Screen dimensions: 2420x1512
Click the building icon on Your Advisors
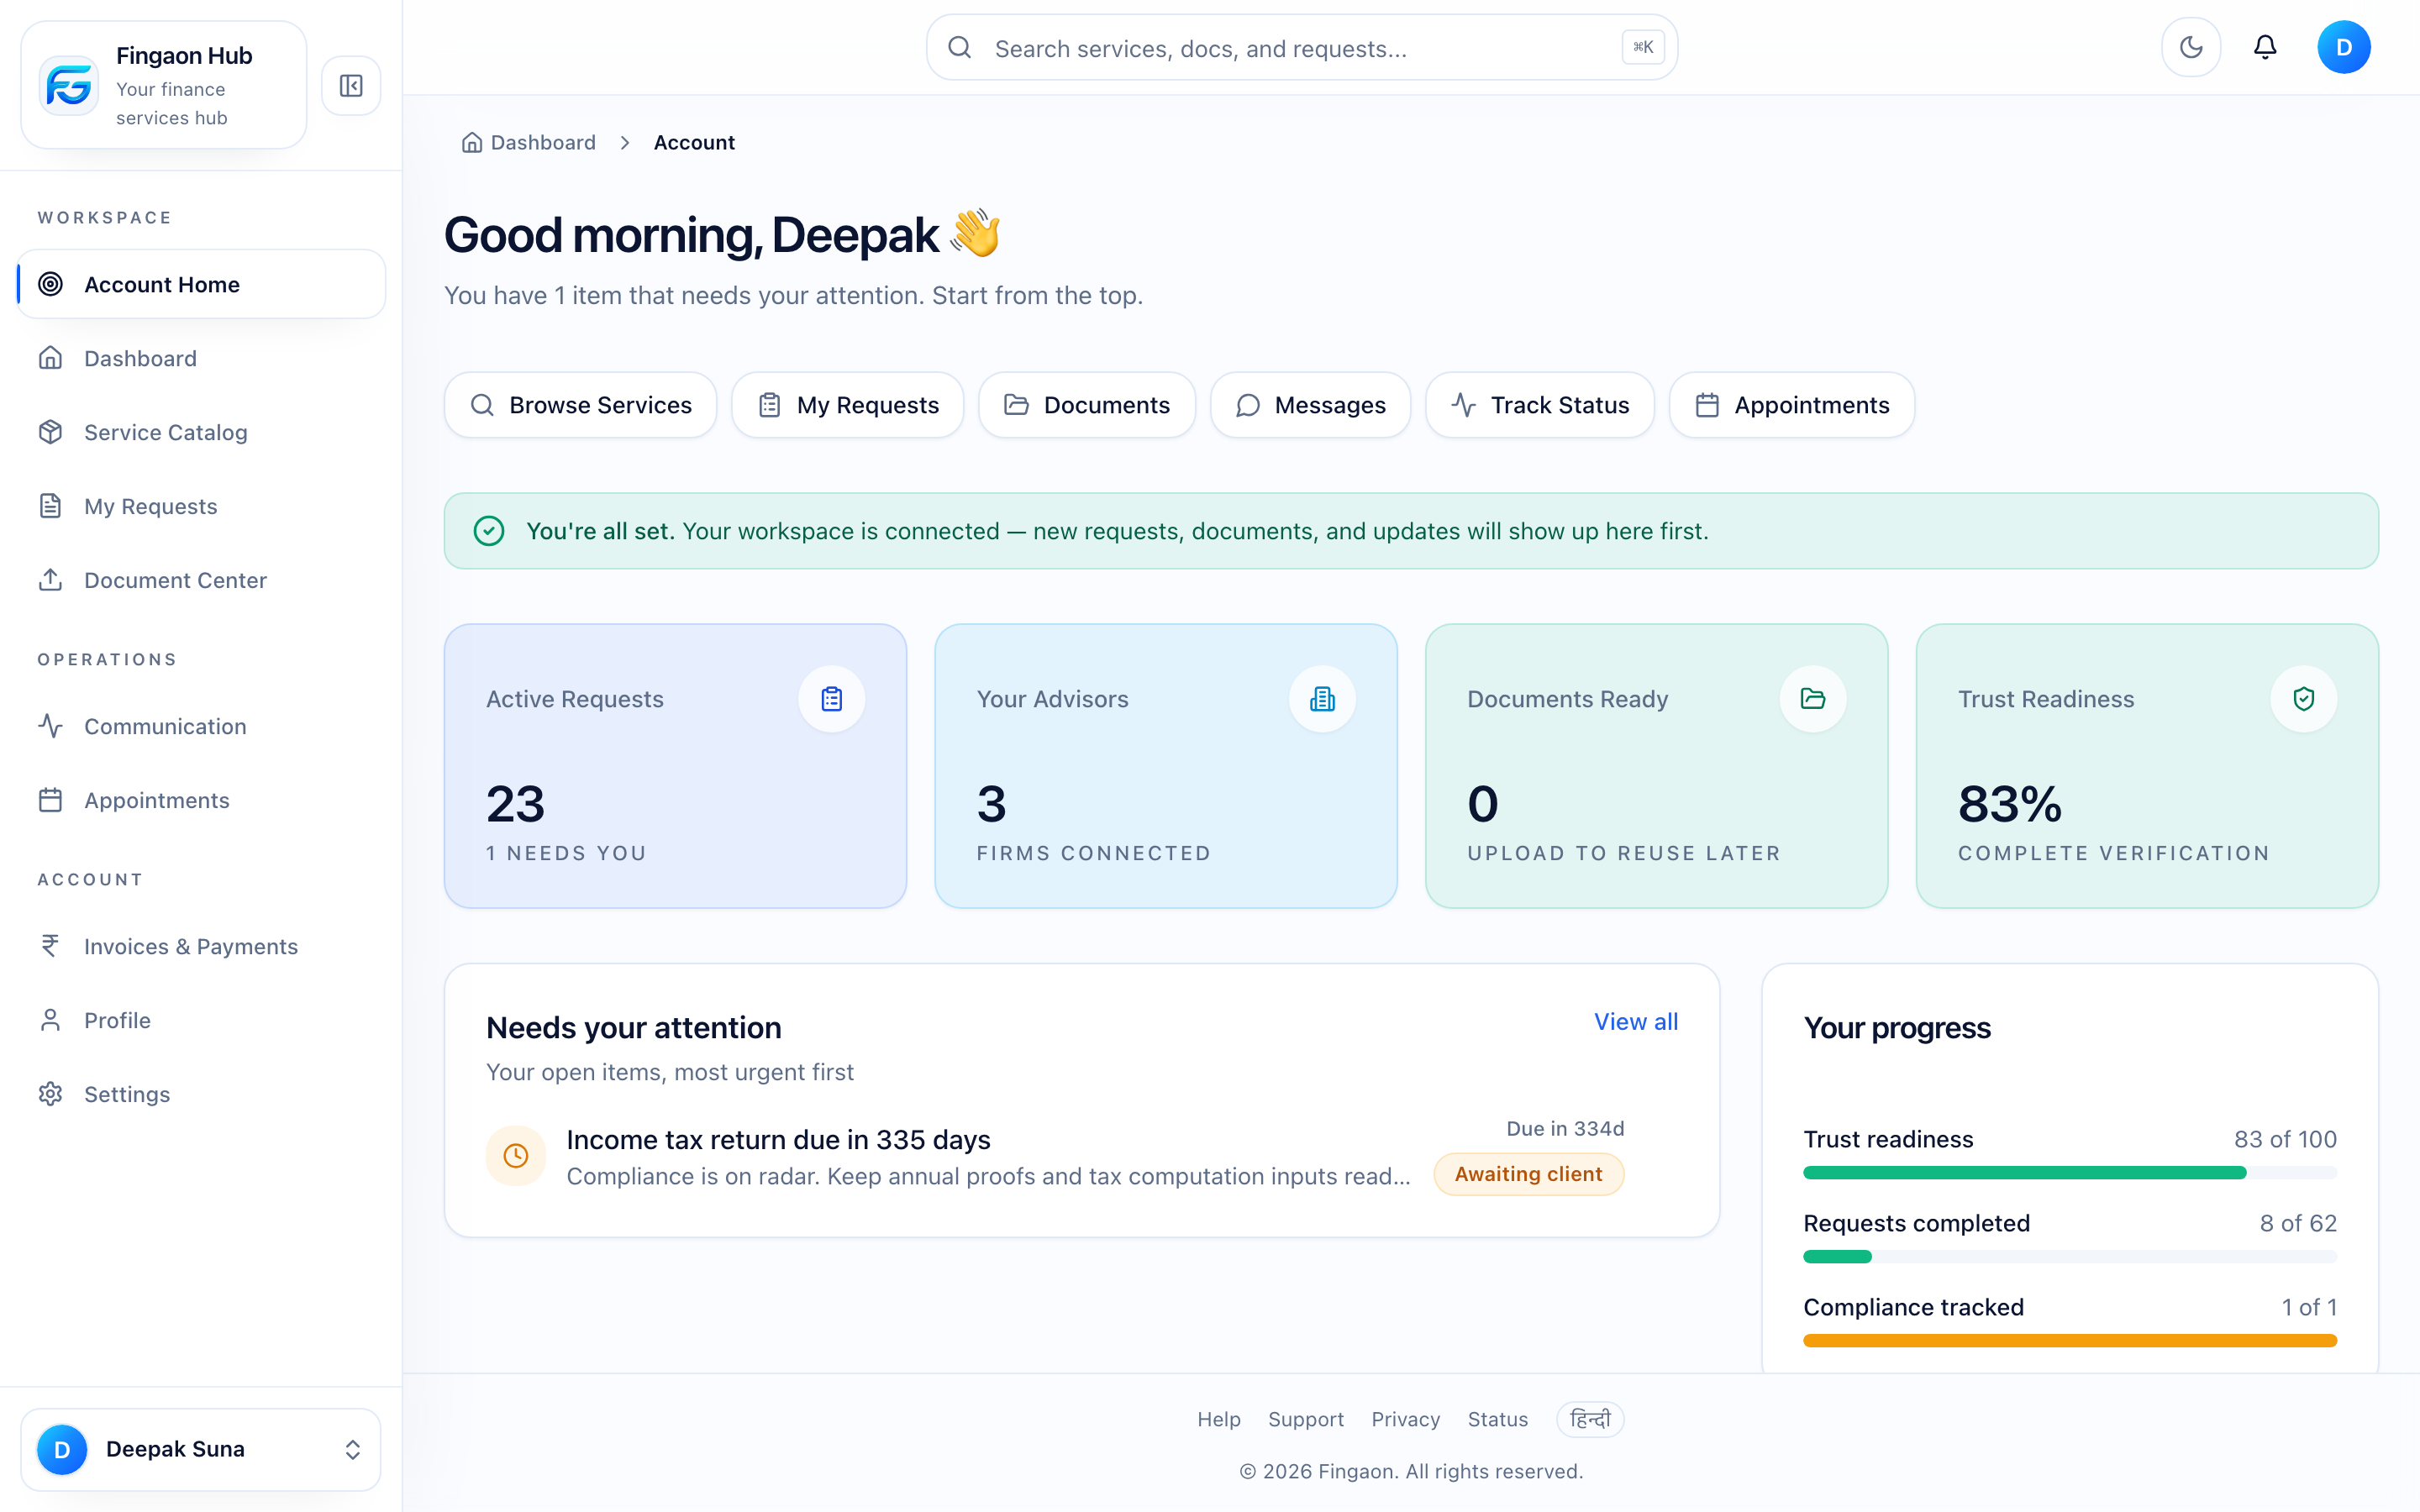click(1322, 699)
